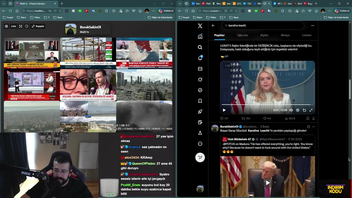Open the city skyline stream thumbnail
352x198 pixels.
pyautogui.click(x=144, y=85)
